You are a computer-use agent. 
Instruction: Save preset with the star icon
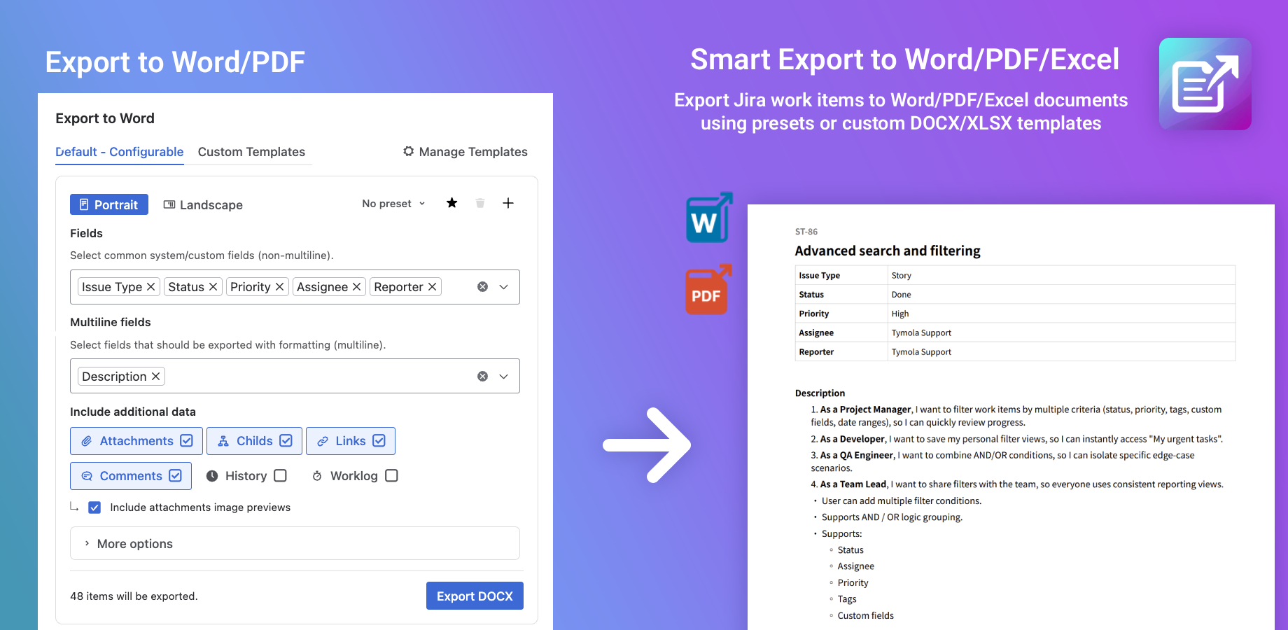[452, 203]
